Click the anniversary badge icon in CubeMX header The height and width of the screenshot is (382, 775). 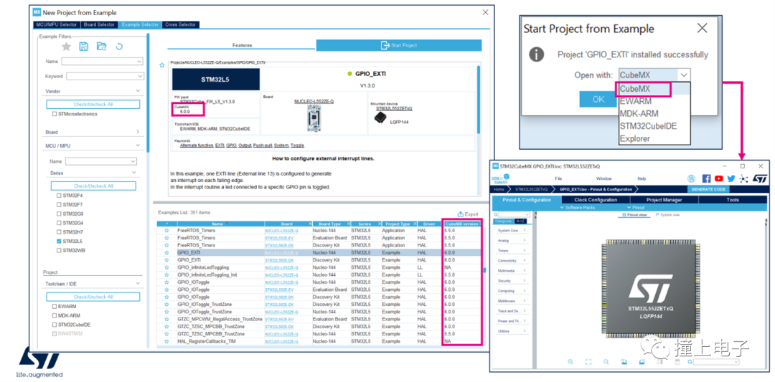(693, 178)
